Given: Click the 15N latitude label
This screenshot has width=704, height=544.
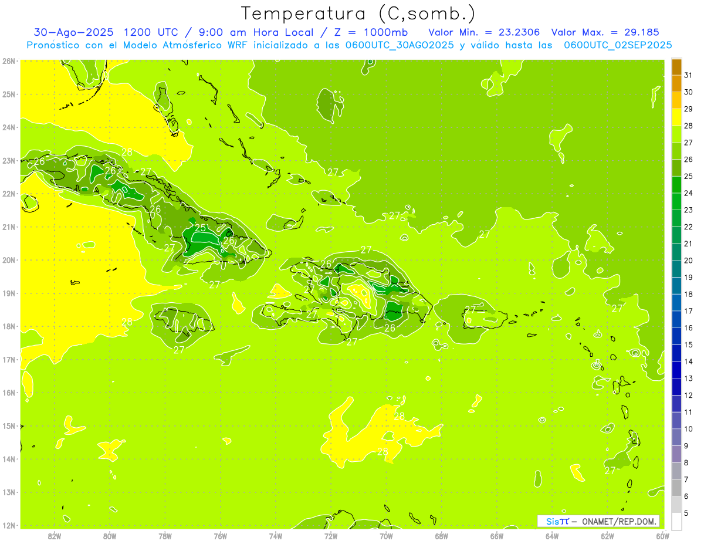Looking at the screenshot, I should 8,425.
